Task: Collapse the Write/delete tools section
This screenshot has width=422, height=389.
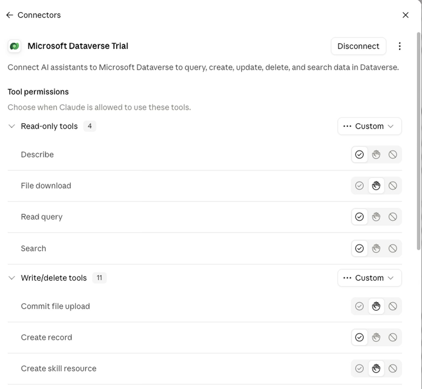Action: point(12,278)
